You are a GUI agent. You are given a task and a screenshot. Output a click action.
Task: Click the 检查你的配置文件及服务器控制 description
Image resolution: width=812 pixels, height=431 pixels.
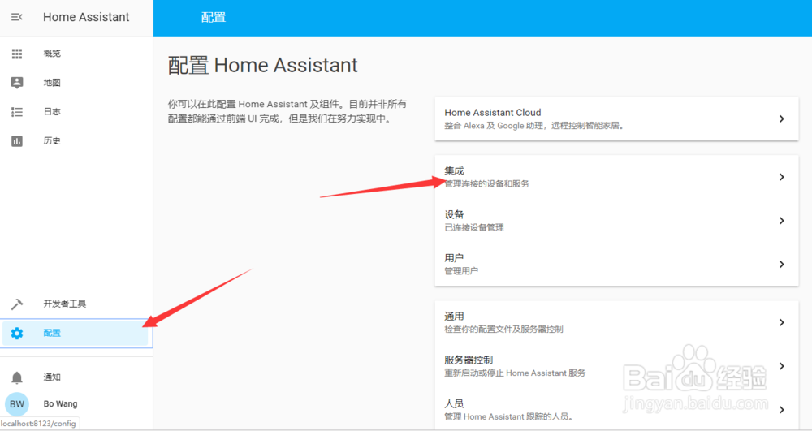tap(503, 329)
